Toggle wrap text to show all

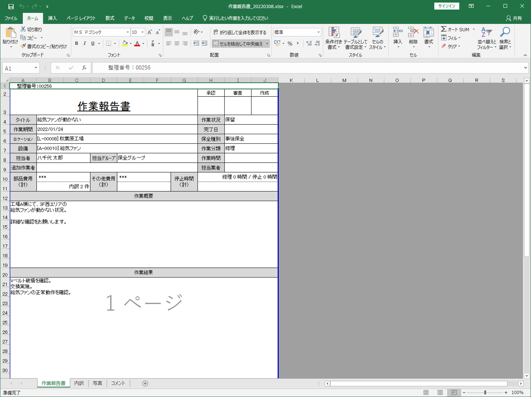[x=240, y=32]
